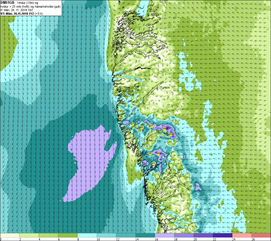This screenshot has width=271, height=241.
Task: Click the yellow gust label reading 30
Action: pos(158,153)
